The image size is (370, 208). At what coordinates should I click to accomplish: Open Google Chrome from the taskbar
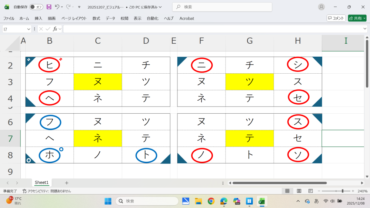211,201
